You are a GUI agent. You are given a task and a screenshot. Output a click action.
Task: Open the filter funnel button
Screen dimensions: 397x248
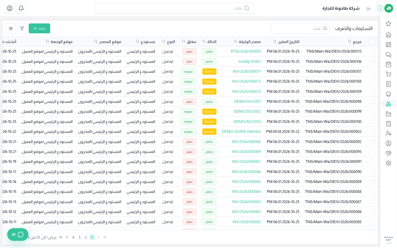(22, 28)
